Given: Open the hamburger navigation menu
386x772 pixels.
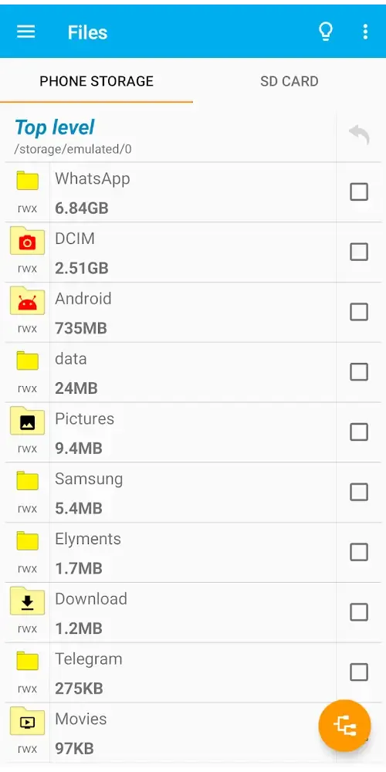Looking at the screenshot, I should pos(26,32).
